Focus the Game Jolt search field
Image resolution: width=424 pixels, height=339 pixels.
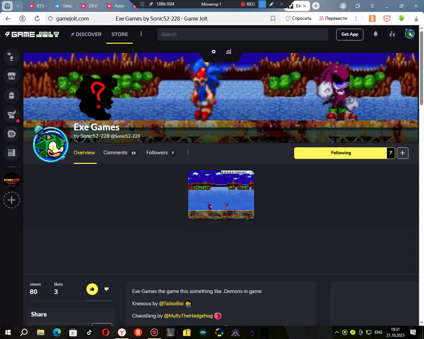coord(243,34)
